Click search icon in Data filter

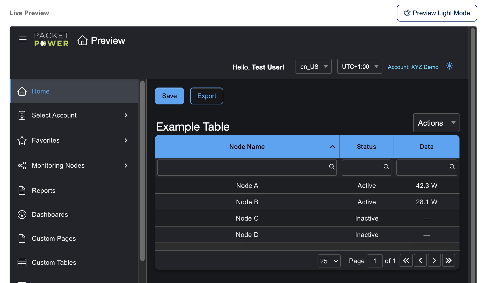click(x=452, y=167)
